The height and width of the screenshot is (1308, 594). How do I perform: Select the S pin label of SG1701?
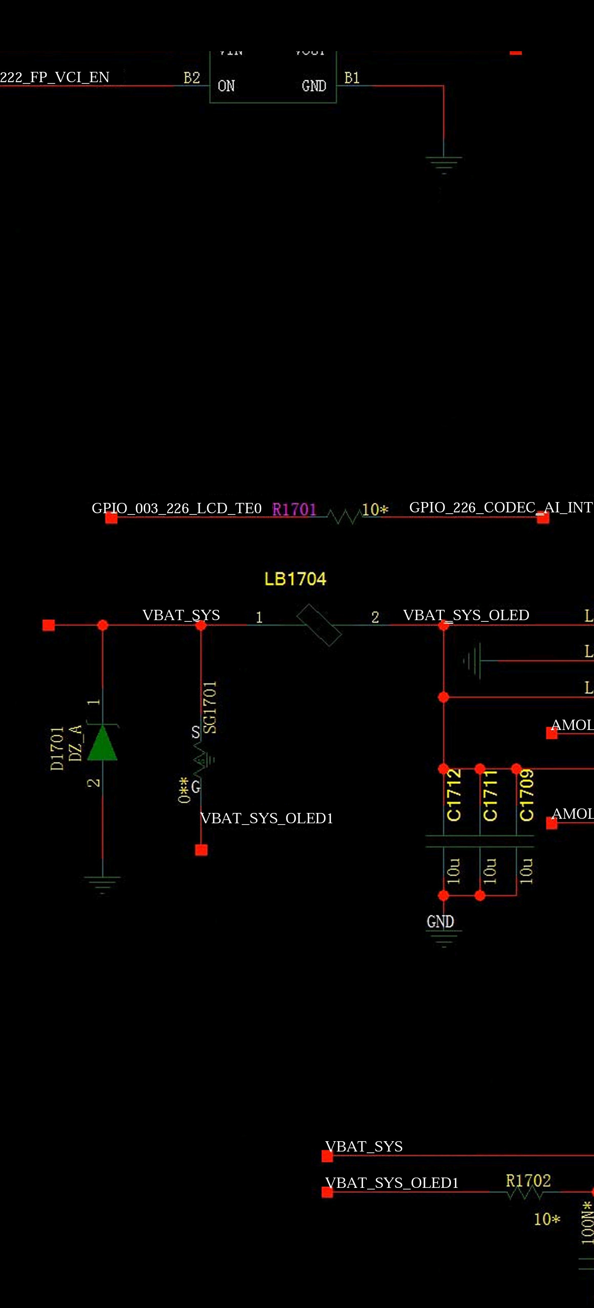point(196,732)
